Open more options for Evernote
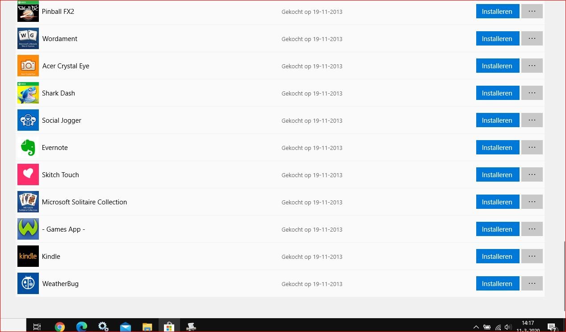This screenshot has height=332, width=566. click(x=532, y=147)
